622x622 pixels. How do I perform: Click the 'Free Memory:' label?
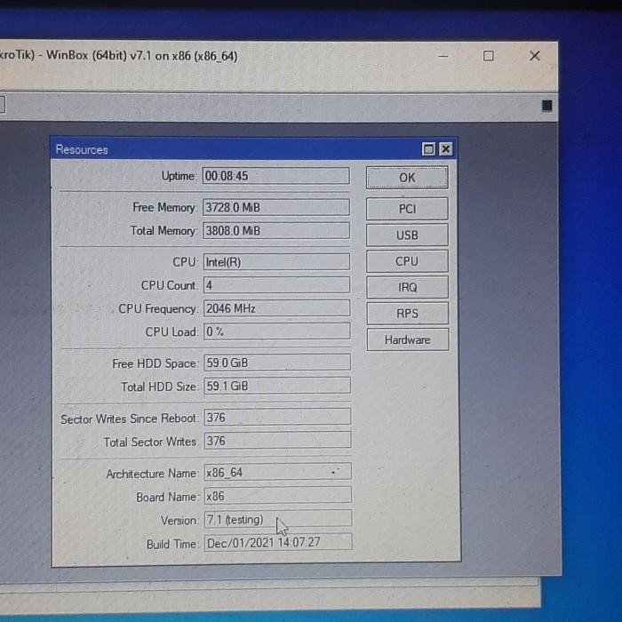164,207
